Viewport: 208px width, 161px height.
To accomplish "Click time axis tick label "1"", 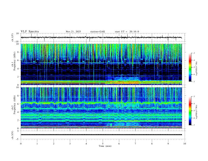I will pos(37,144).
